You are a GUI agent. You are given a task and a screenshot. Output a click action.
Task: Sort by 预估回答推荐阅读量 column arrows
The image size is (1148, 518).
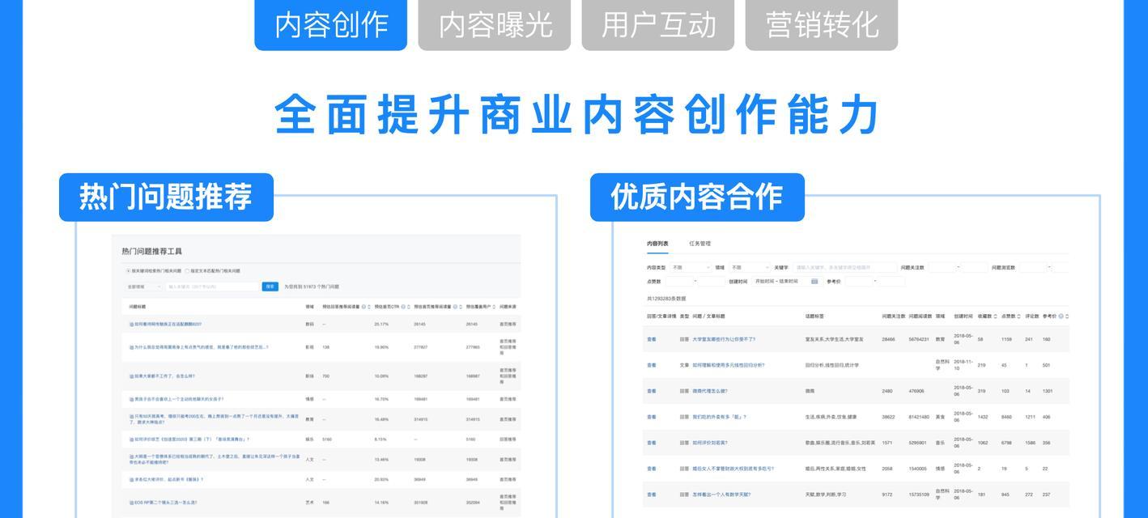tap(370, 307)
